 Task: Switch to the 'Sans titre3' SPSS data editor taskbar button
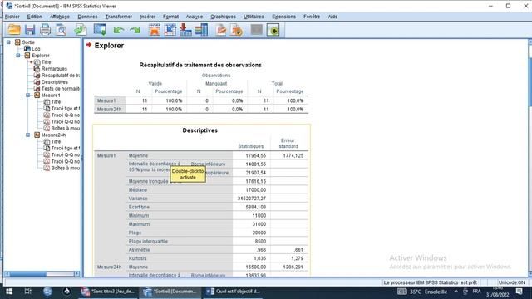(x=109, y=292)
